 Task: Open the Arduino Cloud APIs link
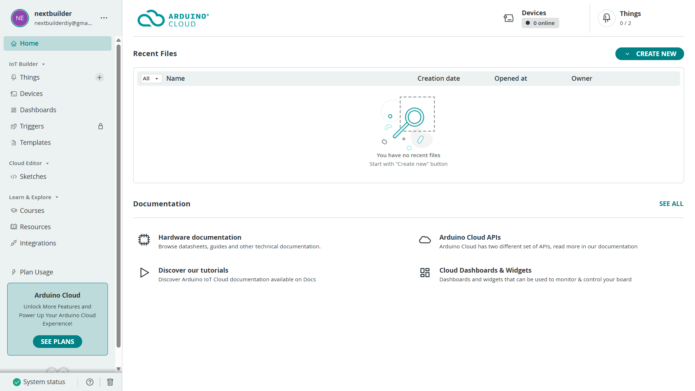[x=470, y=237]
